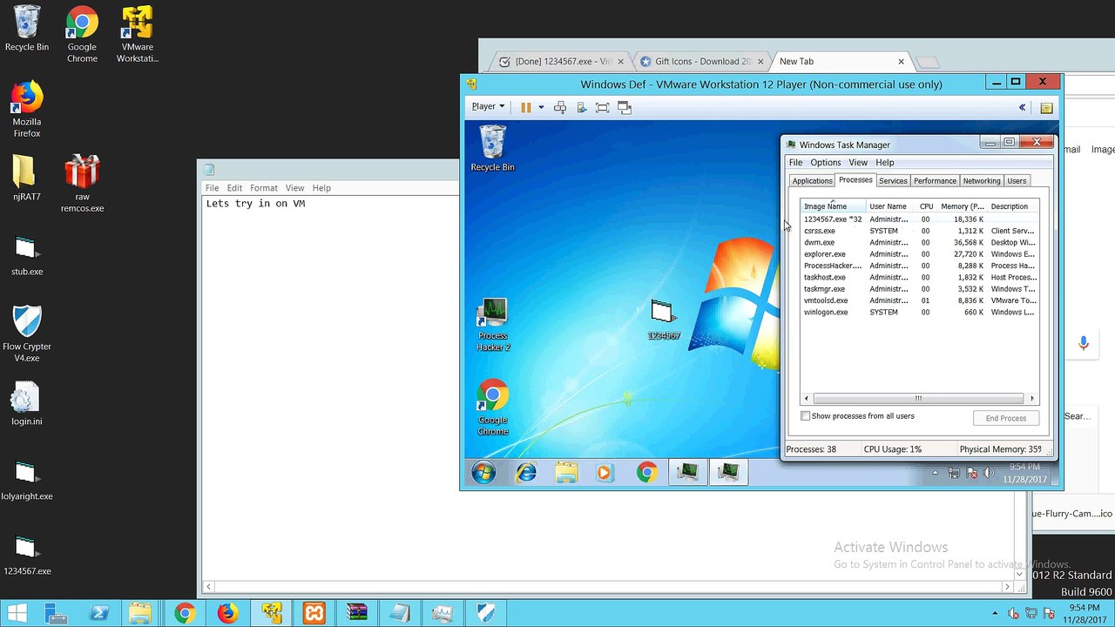This screenshot has height=627, width=1115.
Task: Open the VMware notes icon at toolbar end
Action: [1046, 107]
